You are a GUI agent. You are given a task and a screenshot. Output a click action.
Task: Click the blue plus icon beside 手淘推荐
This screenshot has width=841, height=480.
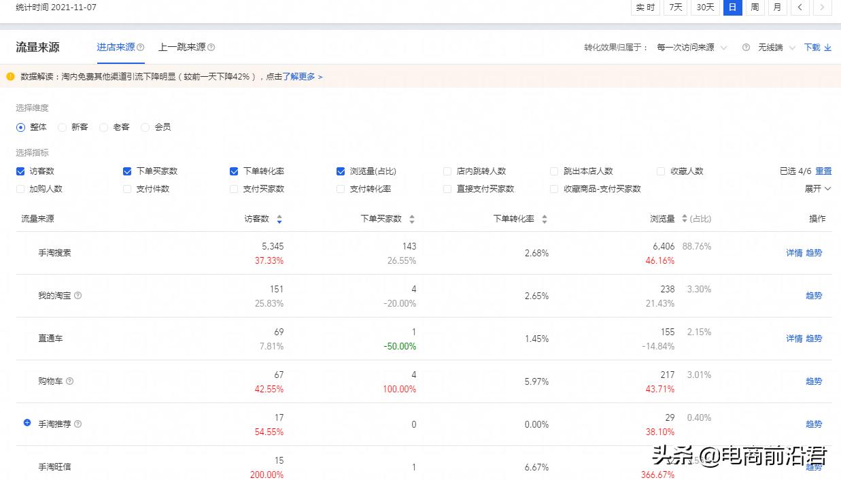tap(27, 423)
